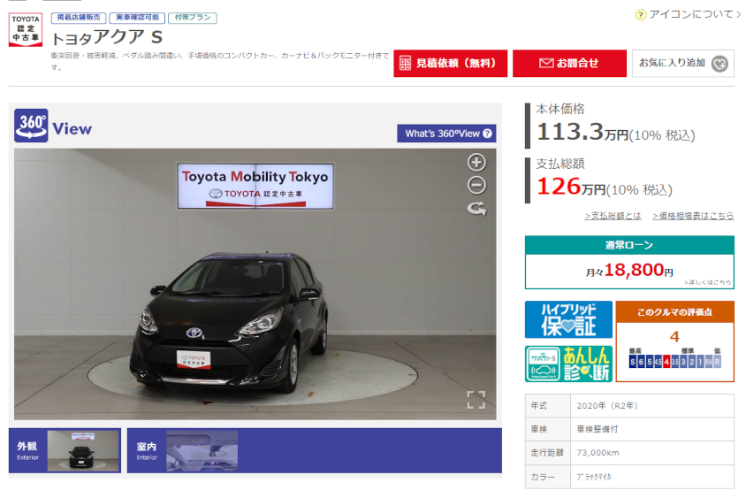Click the トヨタアクア S title
746x498 pixels.
(x=107, y=37)
